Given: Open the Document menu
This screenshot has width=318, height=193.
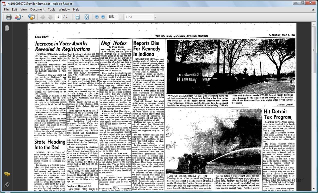Looking at the screenshot, I should point(37,9).
